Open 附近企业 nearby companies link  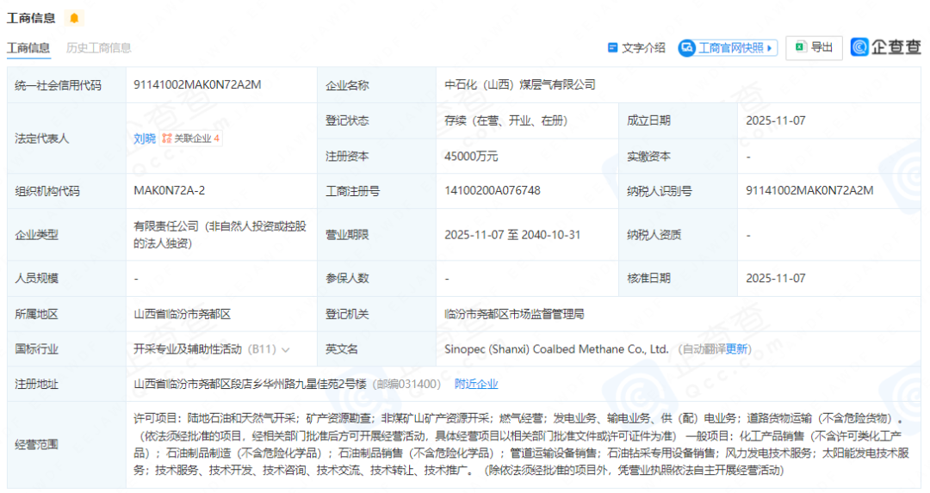pos(476,384)
